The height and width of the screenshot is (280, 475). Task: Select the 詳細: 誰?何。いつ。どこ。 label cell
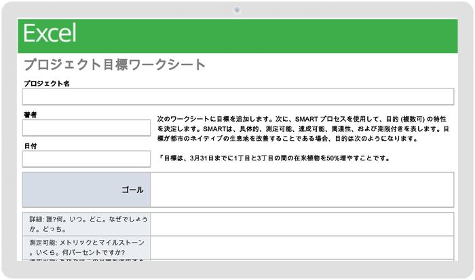[86, 224]
